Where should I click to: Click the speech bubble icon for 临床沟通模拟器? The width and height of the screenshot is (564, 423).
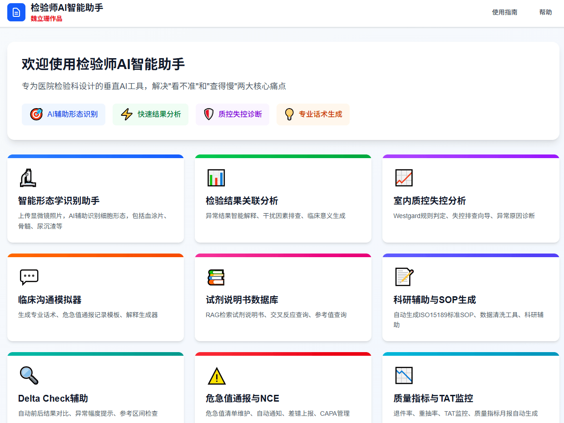(x=29, y=277)
